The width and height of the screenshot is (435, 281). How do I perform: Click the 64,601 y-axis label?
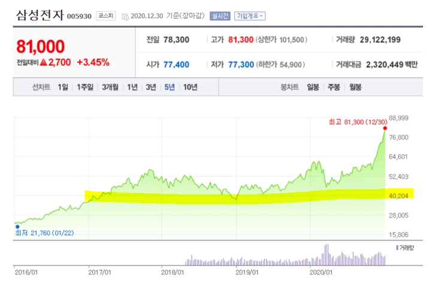(x=398, y=157)
